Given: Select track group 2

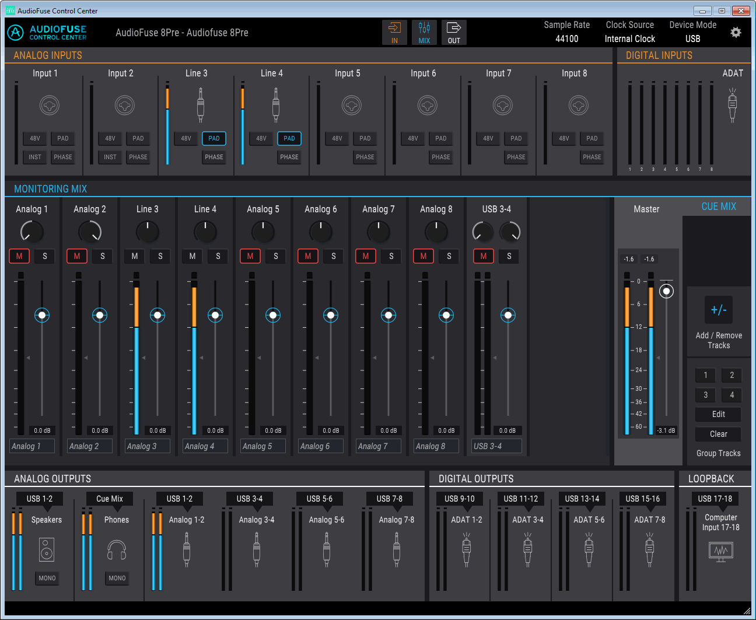Looking at the screenshot, I should point(732,375).
